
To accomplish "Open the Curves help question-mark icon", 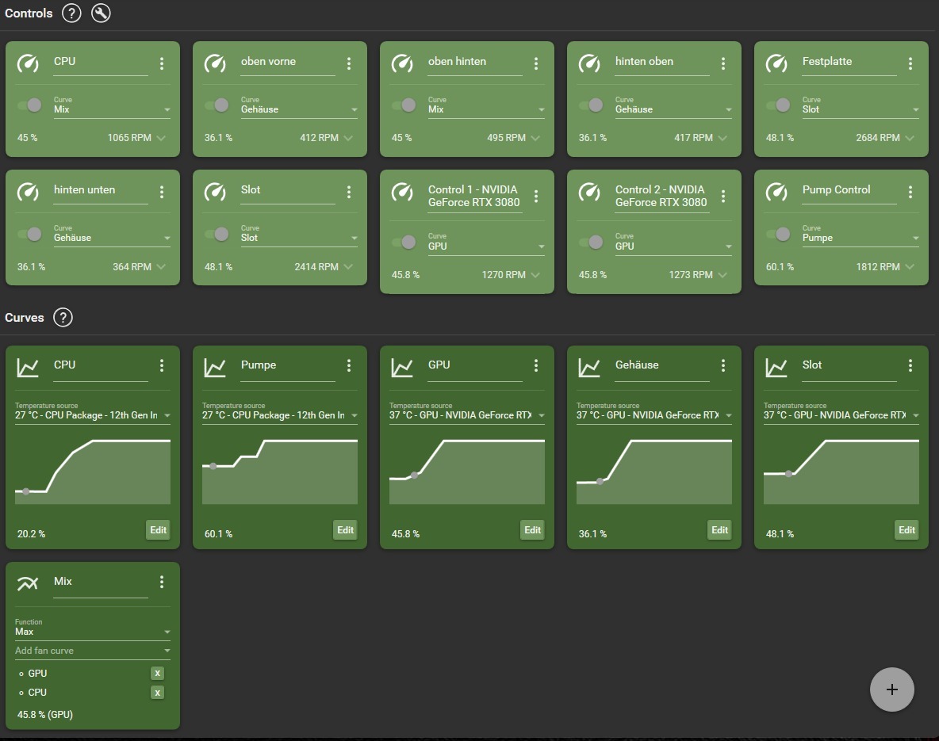I will click(63, 317).
